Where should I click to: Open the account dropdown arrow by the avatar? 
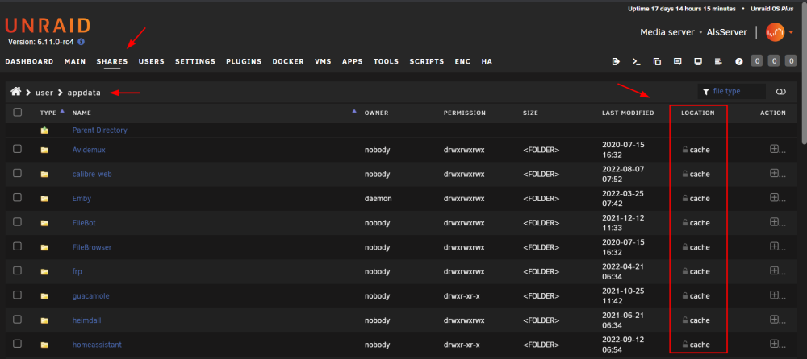[791, 33]
